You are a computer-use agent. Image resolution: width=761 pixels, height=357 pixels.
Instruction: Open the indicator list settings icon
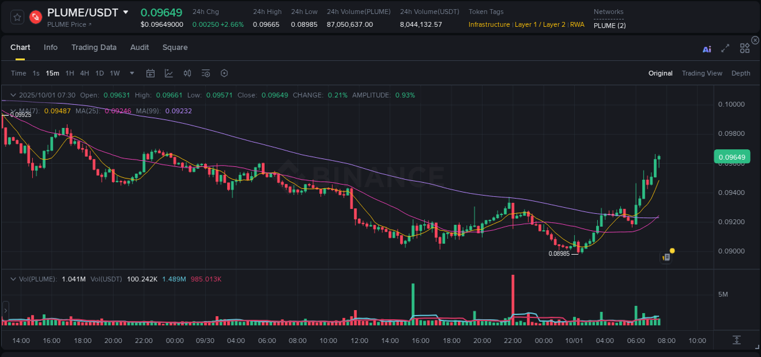coord(206,73)
